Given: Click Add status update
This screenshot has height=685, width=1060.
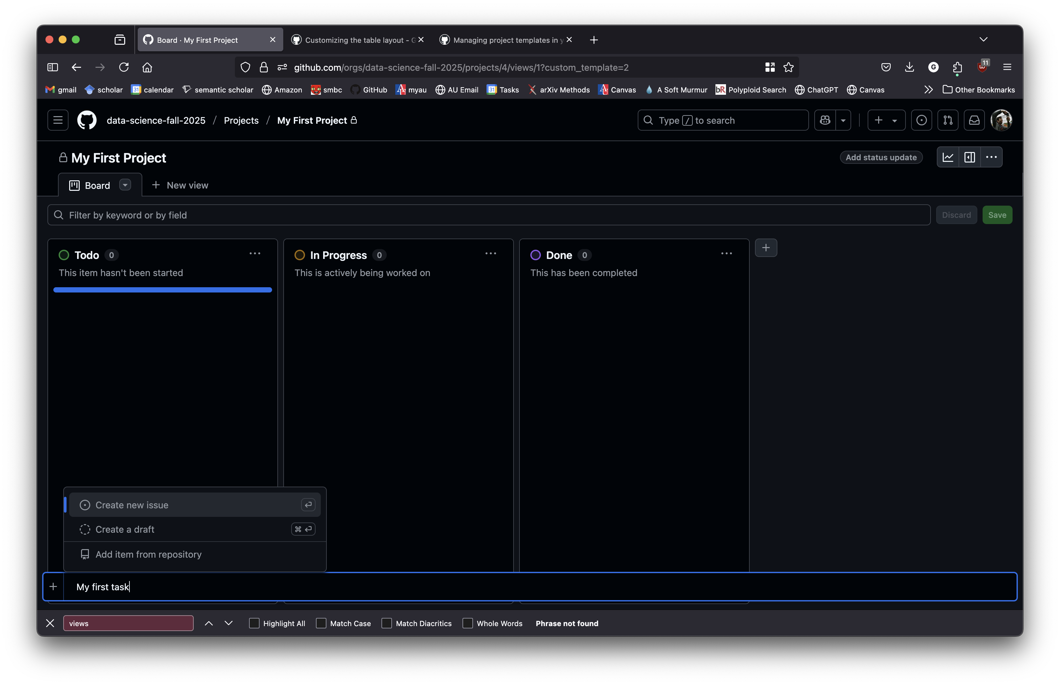Looking at the screenshot, I should coord(881,157).
